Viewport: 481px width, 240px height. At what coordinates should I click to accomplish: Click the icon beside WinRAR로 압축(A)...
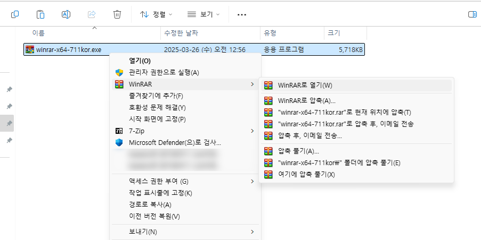(268, 100)
